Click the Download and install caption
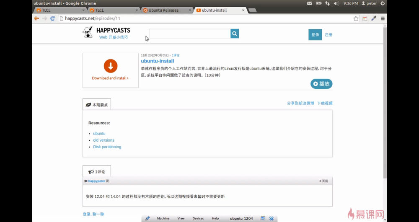Image resolution: width=419 pixels, height=222 pixels. 110,78
